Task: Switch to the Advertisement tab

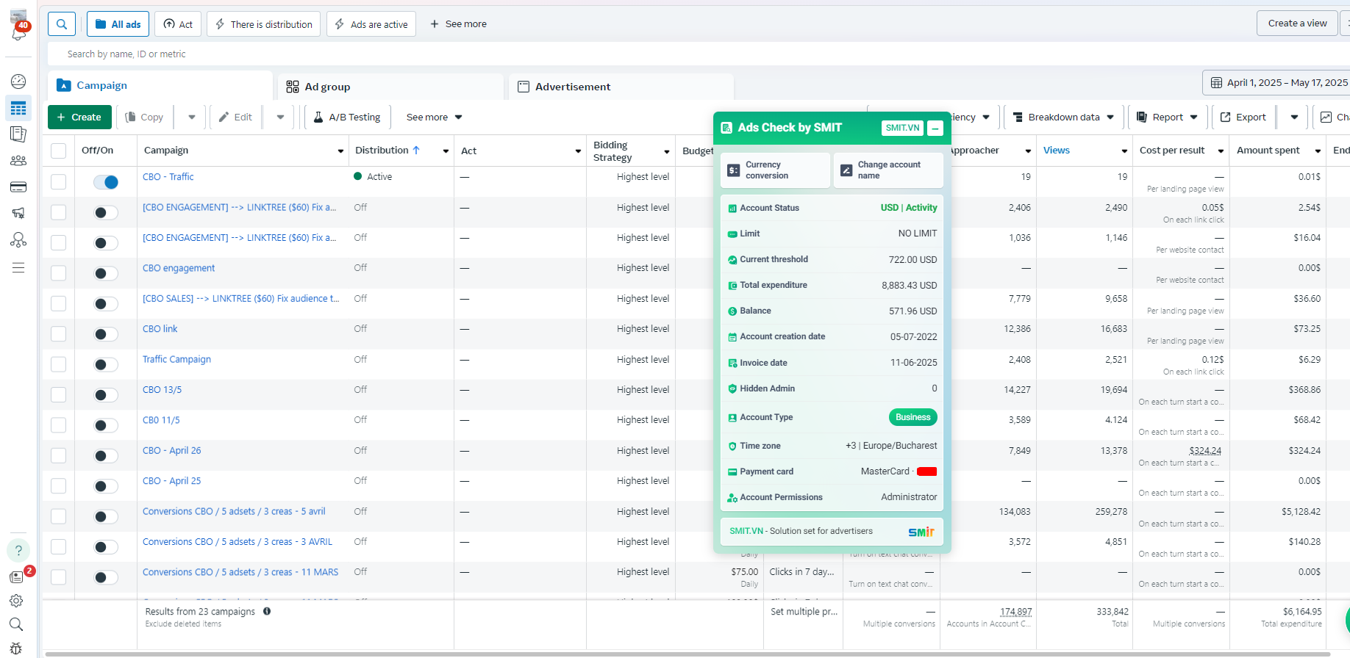Action: coord(573,87)
